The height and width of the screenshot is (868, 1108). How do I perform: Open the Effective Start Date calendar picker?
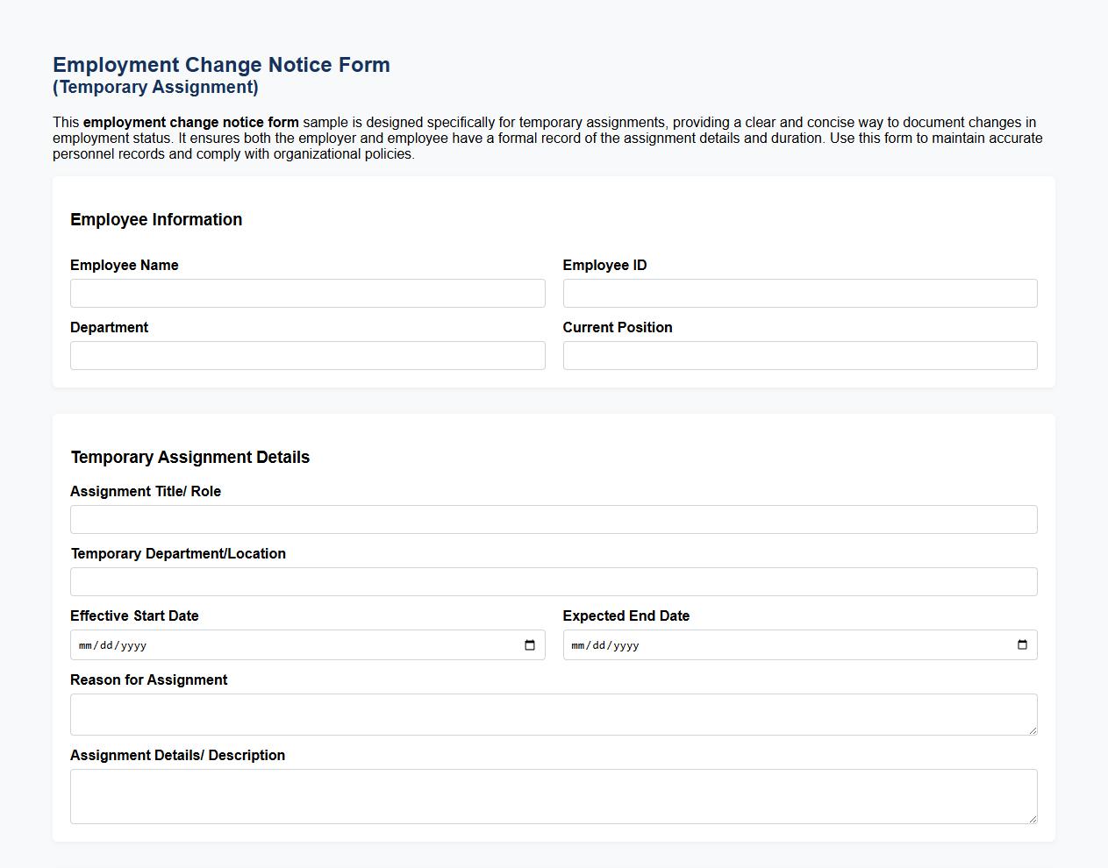coord(529,644)
